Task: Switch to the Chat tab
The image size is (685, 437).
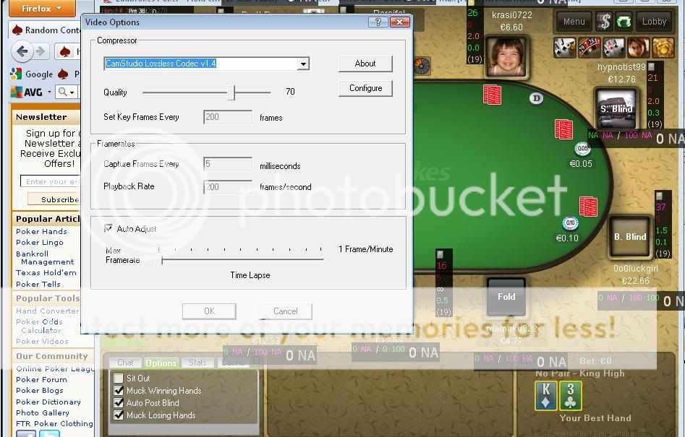Action: pyautogui.click(x=125, y=363)
